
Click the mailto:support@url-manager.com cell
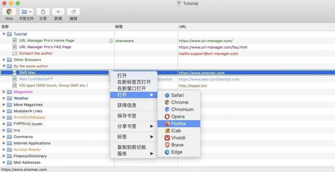click(x=208, y=53)
